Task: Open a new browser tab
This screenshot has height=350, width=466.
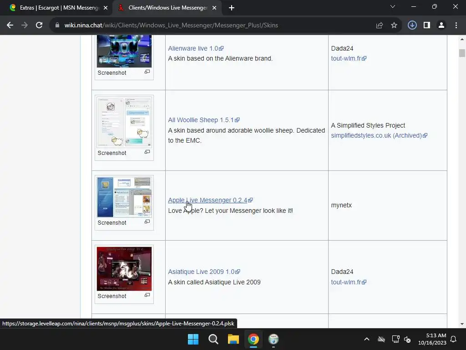Action: [x=232, y=8]
